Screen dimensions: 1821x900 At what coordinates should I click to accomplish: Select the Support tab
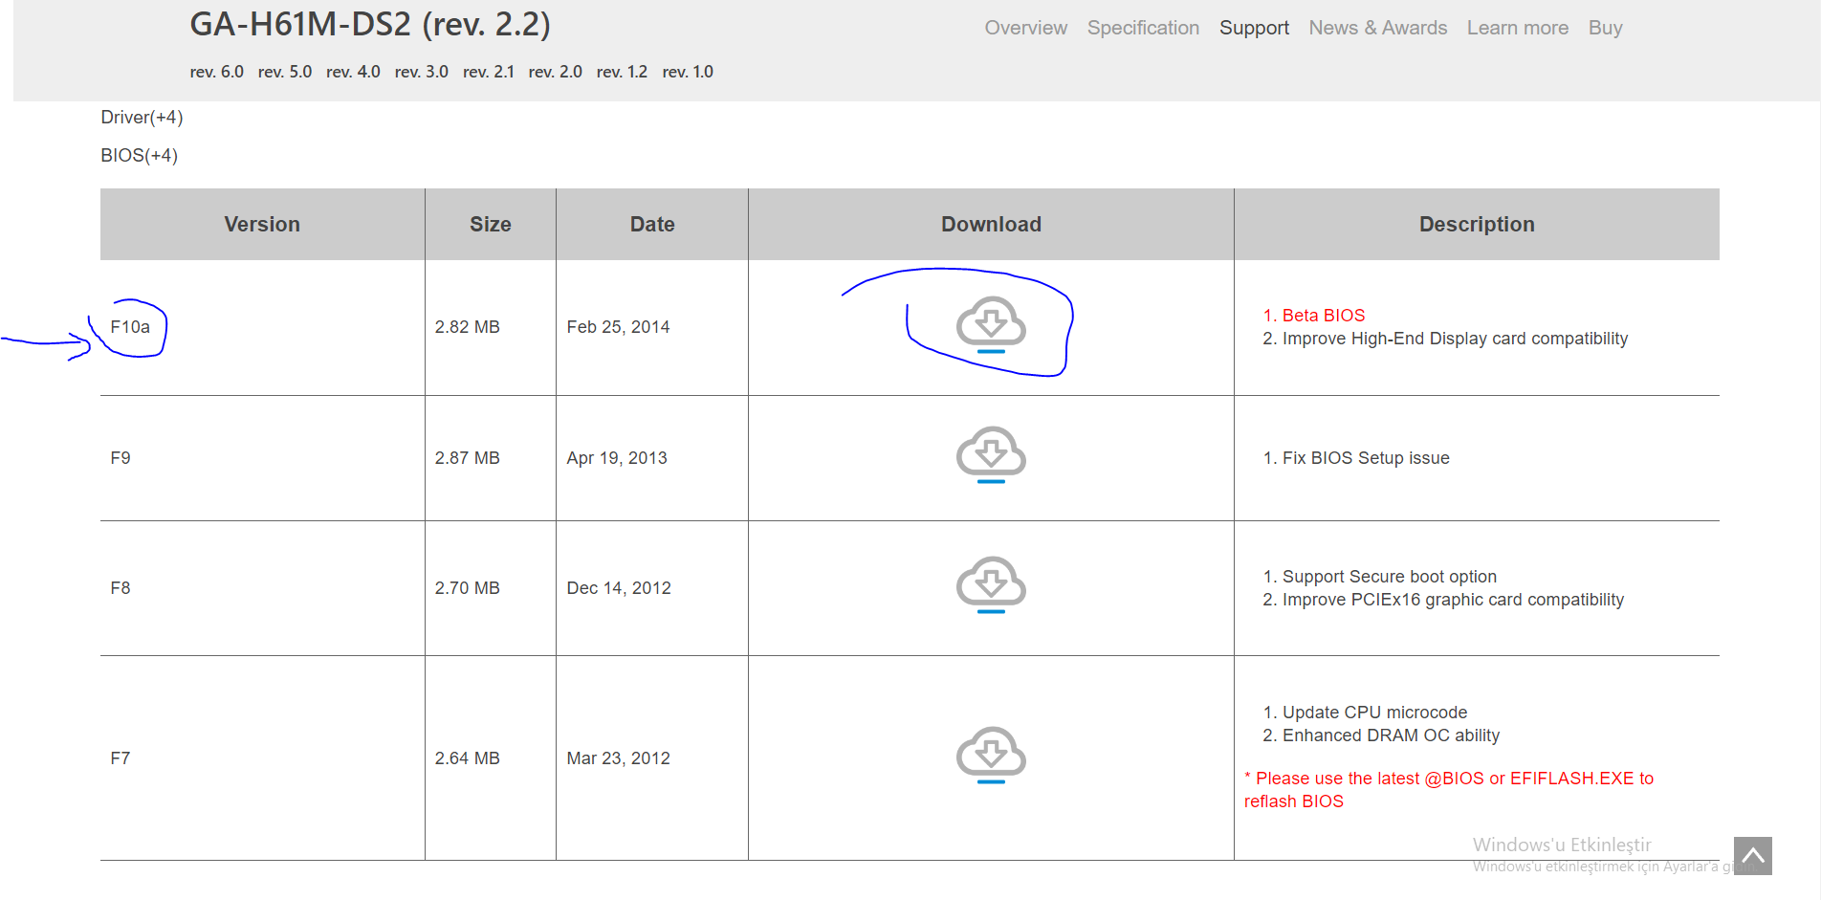click(x=1254, y=28)
